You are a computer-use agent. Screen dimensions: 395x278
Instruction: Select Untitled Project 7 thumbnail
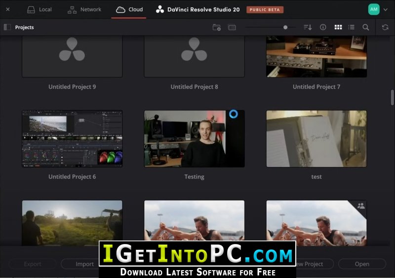316,56
